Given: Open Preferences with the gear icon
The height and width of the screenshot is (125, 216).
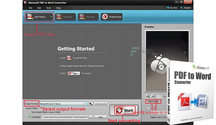Looking at the screenshot, I should click(105, 17).
